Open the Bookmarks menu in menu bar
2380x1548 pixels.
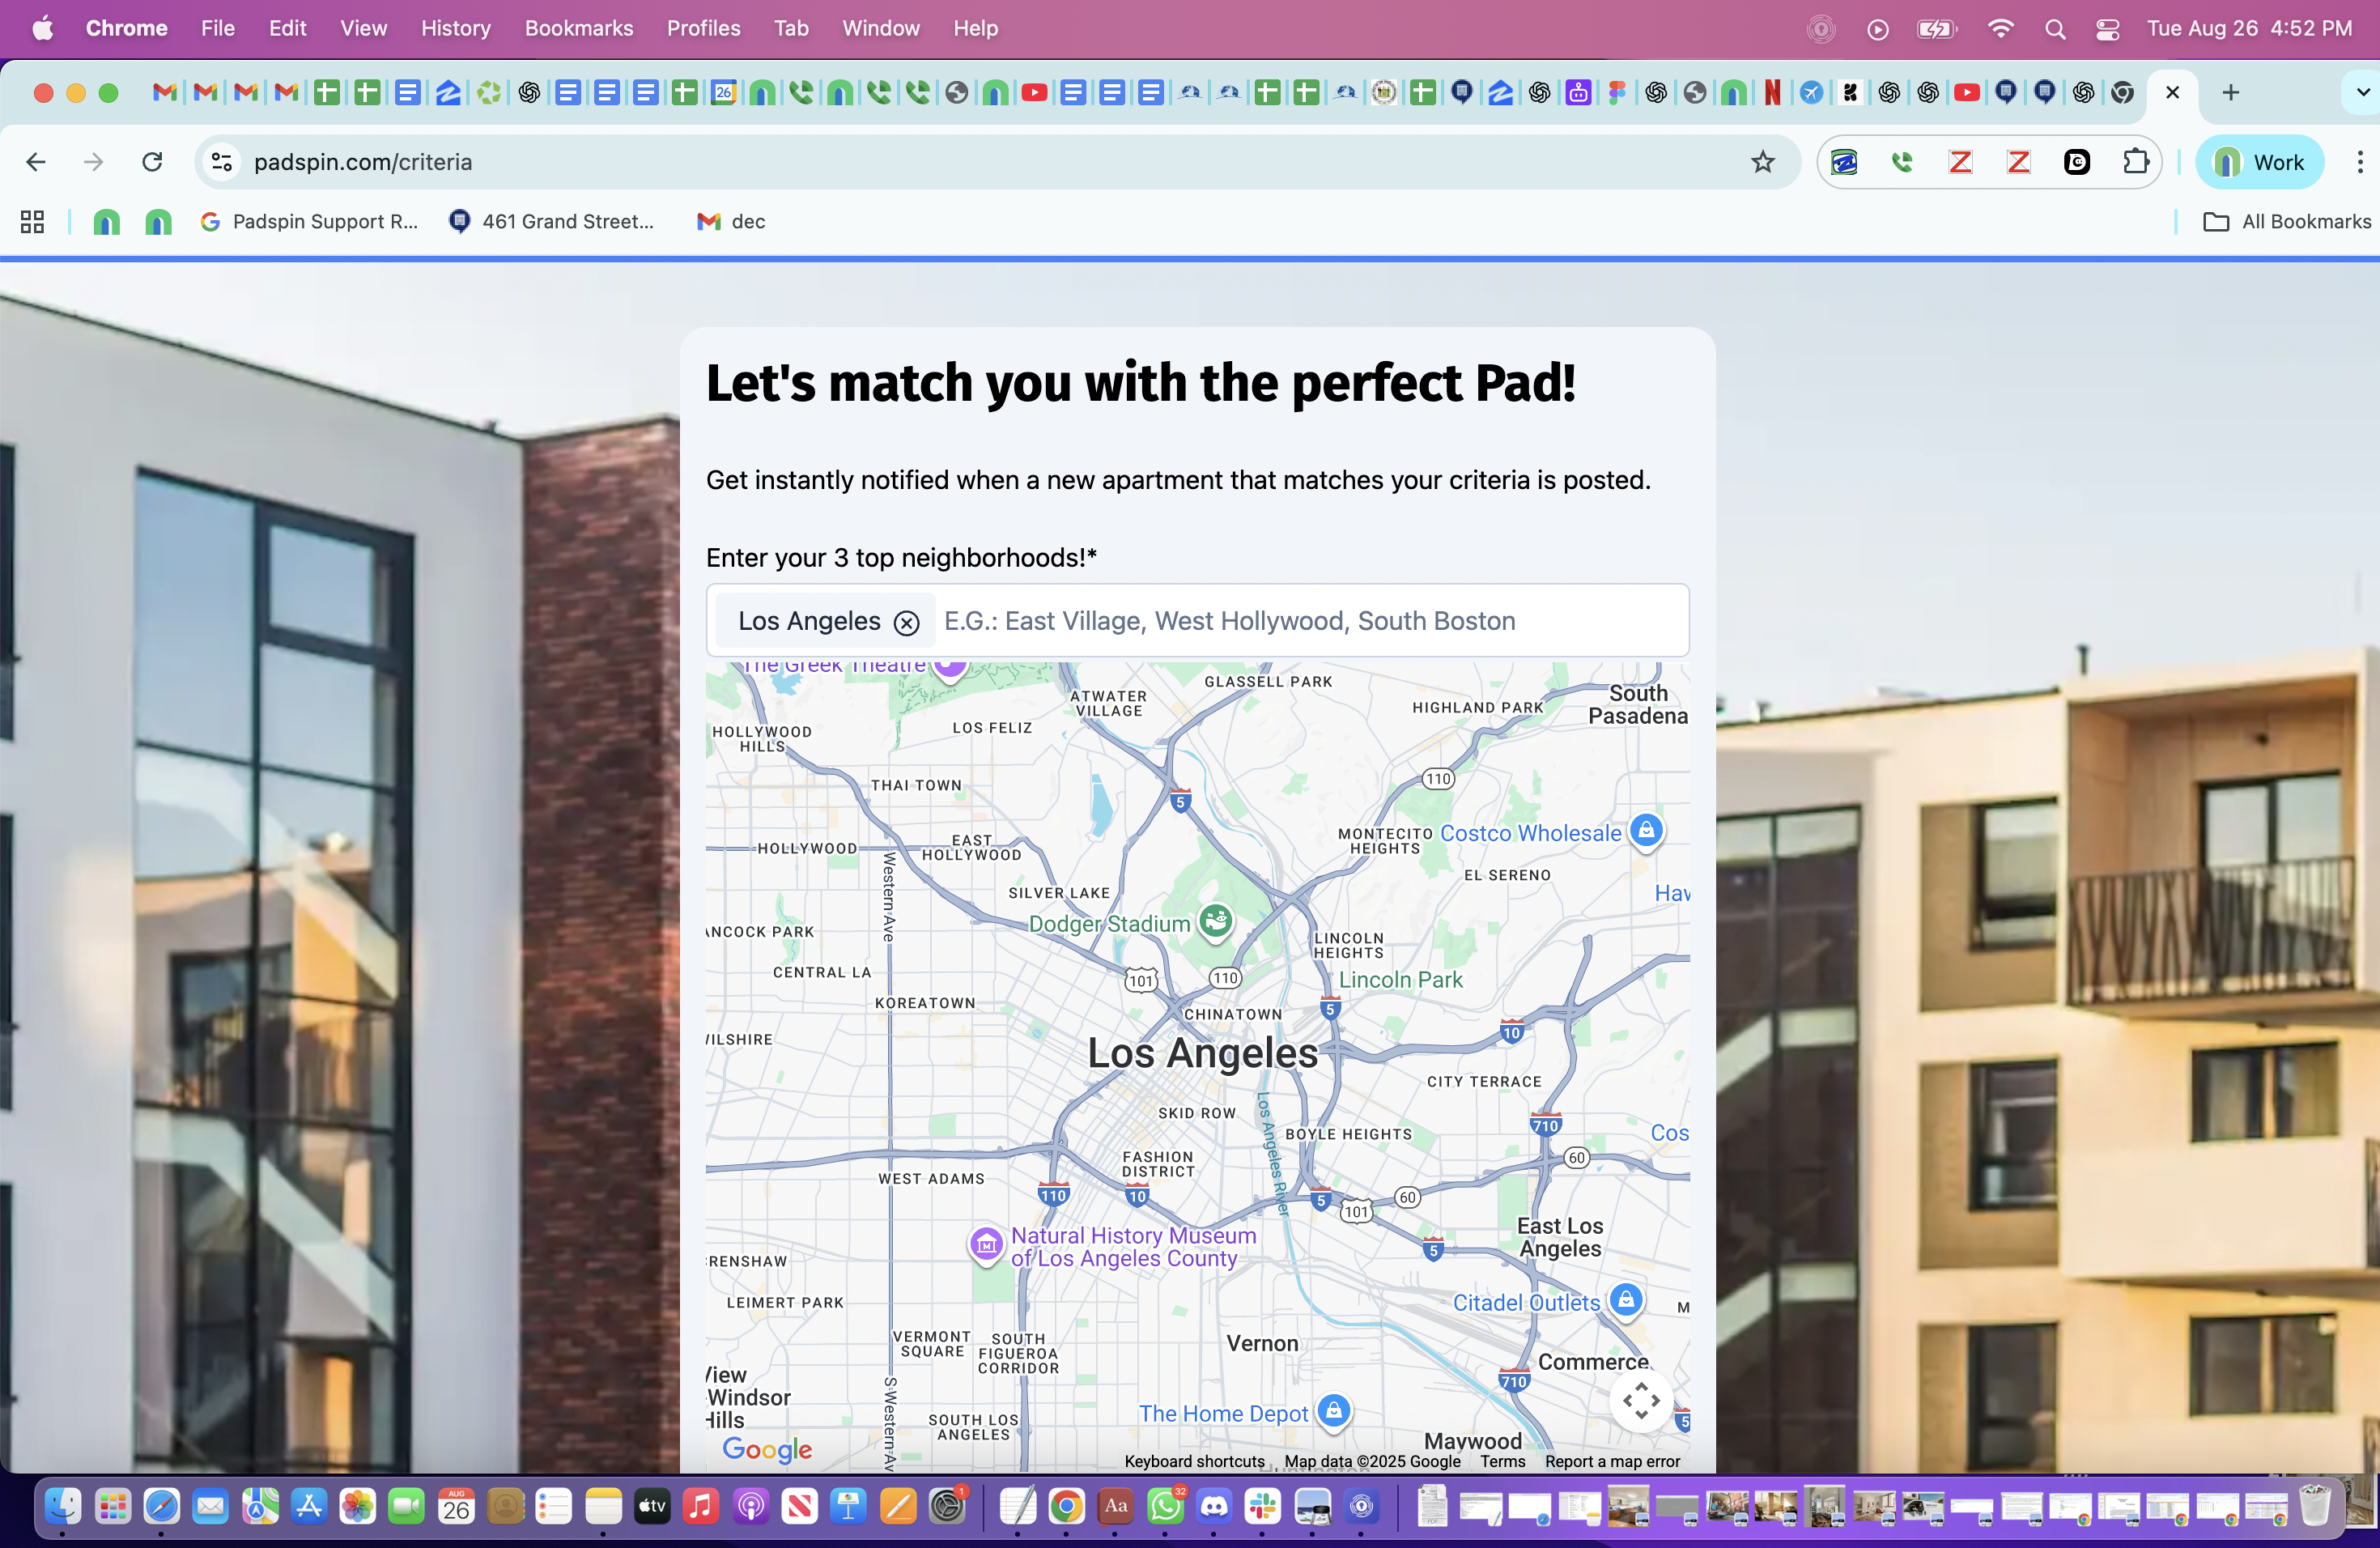point(578,28)
